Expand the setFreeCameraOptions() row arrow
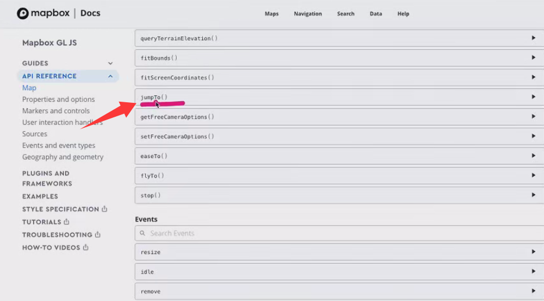This screenshot has height=301, width=544. coord(534,136)
